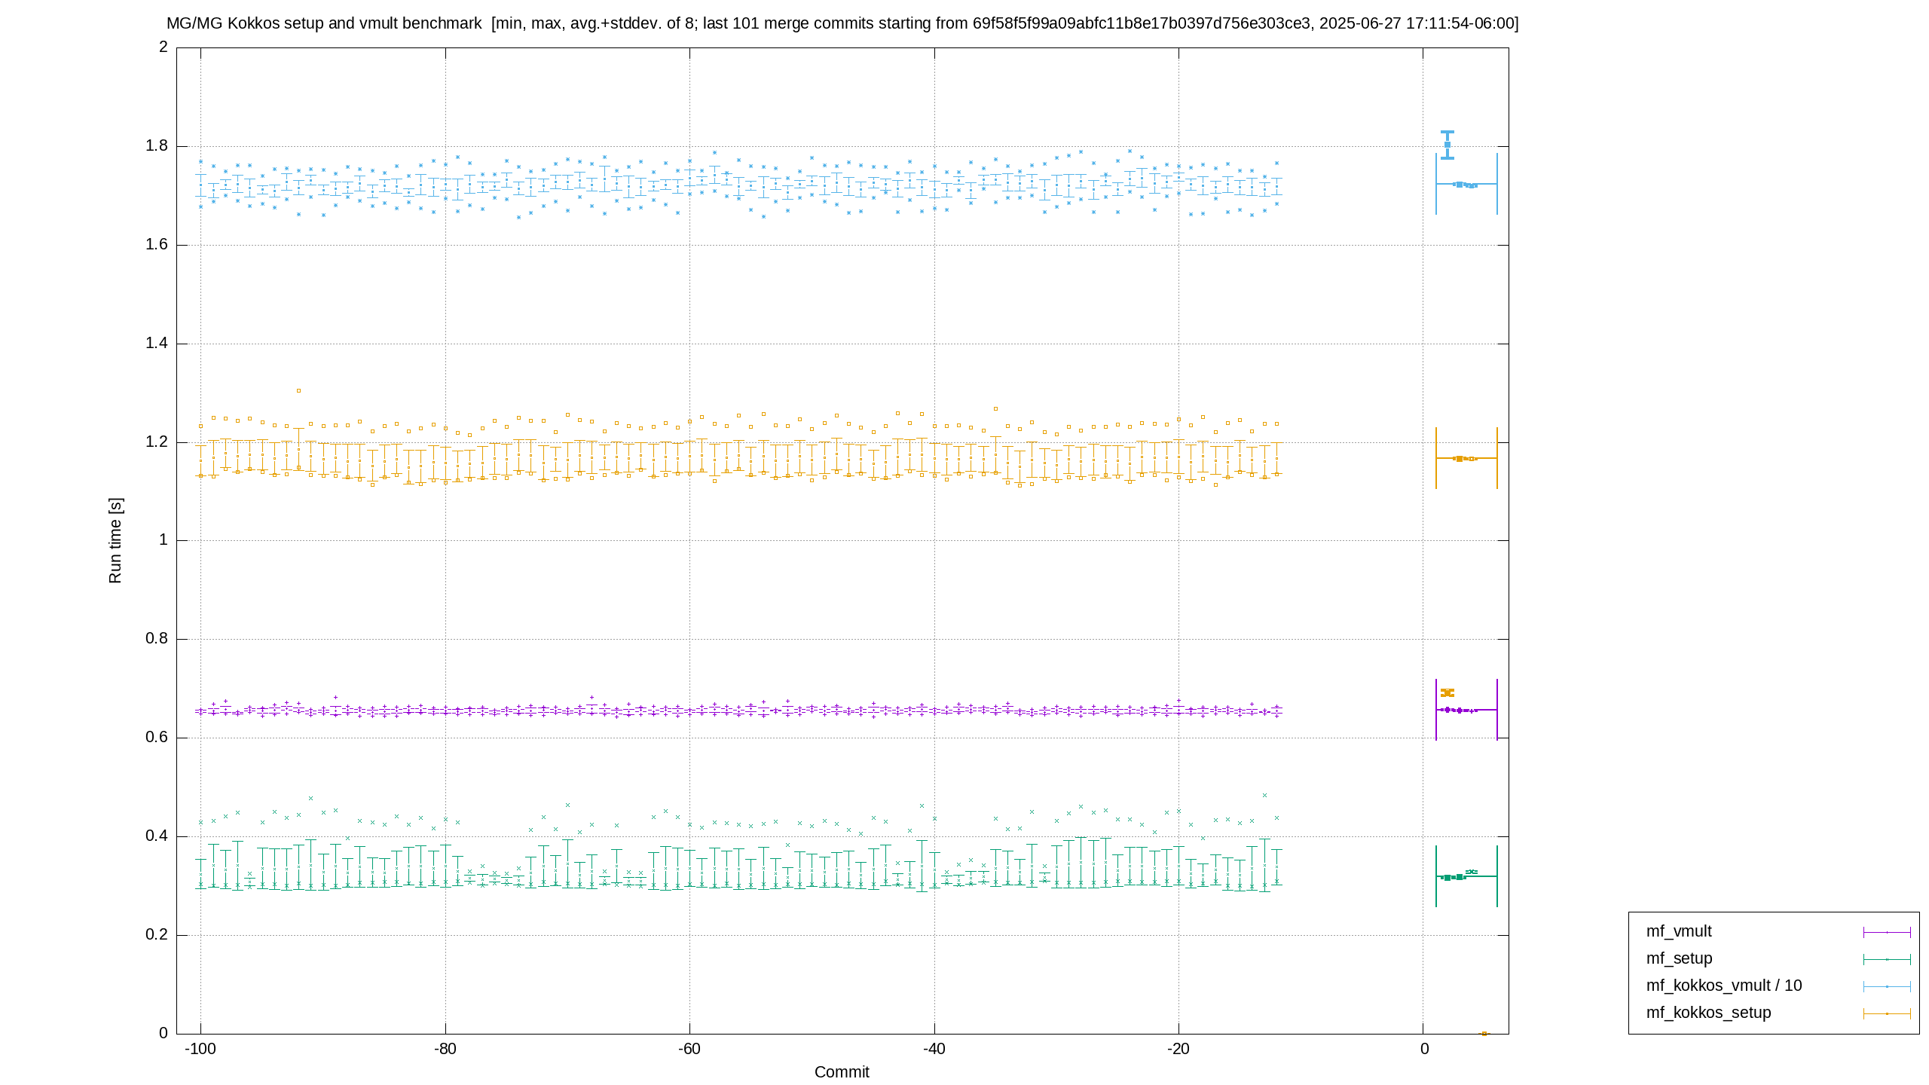Image resolution: width=1929 pixels, height=1085 pixels.
Task: Click the 'Run time [s]' axis label
Action: point(115,540)
